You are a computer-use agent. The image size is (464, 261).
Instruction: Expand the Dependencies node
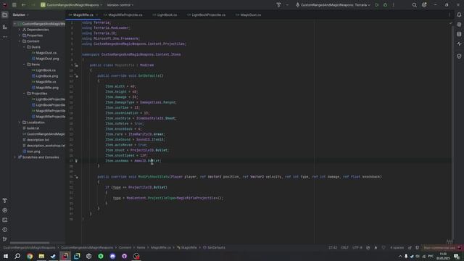pyautogui.click(x=20, y=30)
